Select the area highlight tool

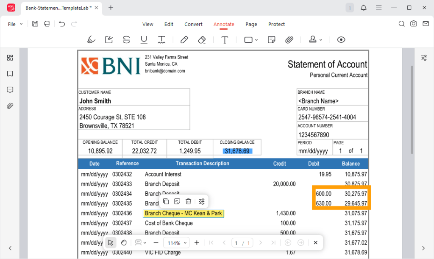coord(109,40)
